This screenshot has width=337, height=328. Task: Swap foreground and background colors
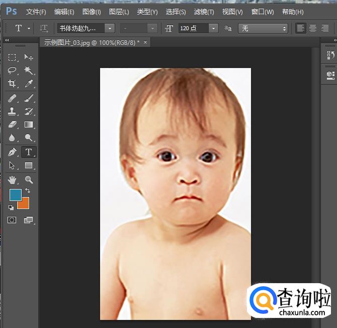pos(28,191)
